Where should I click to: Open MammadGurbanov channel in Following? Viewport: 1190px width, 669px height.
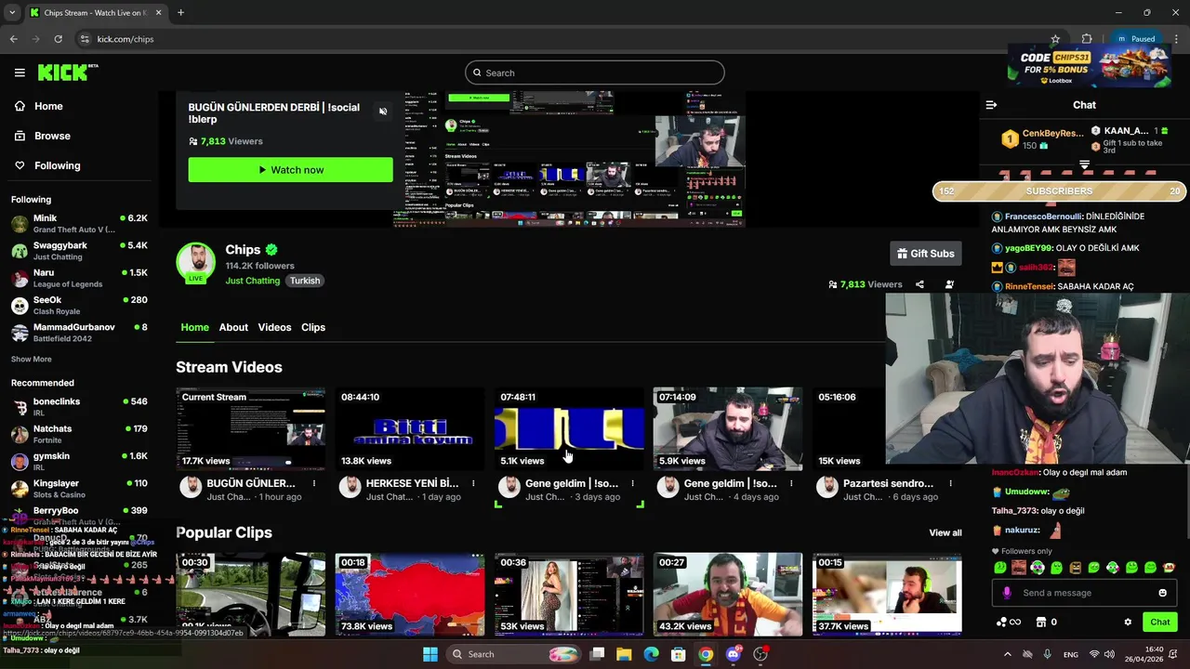(79, 333)
